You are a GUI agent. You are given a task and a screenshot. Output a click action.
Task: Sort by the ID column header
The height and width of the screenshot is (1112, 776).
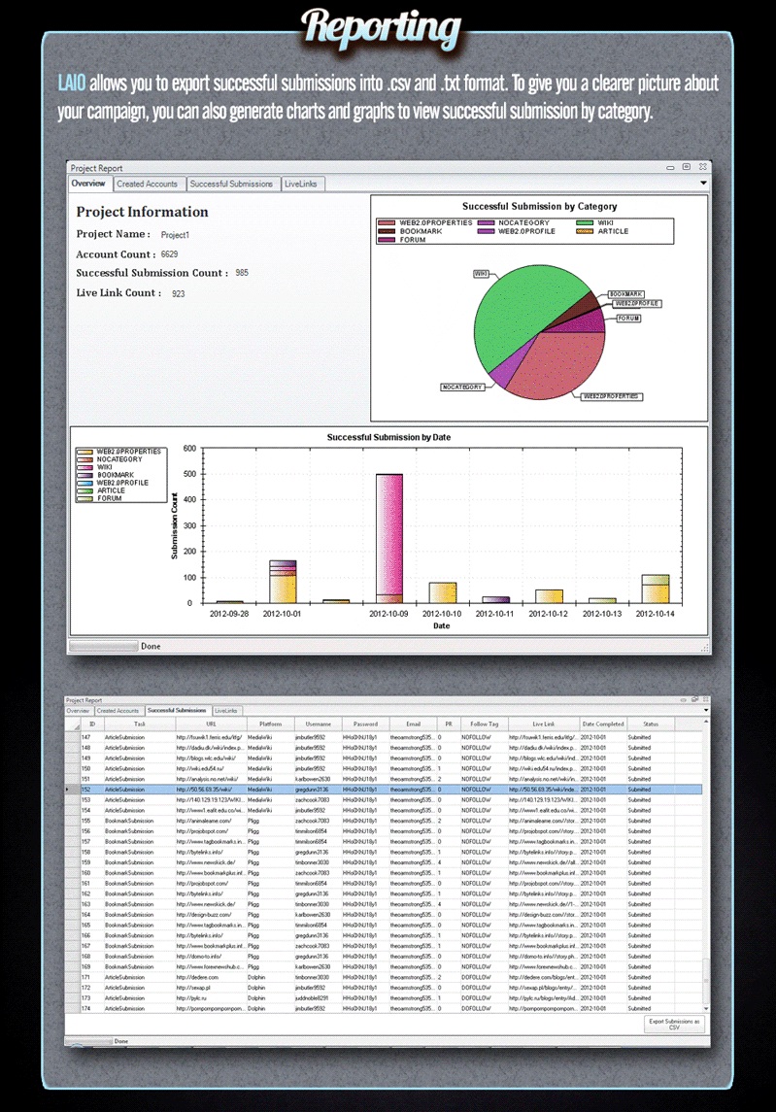pyautogui.click(x=92, y=724)
